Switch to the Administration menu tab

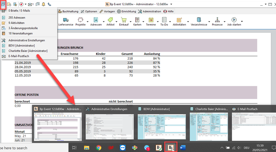(x=149, y=11)
